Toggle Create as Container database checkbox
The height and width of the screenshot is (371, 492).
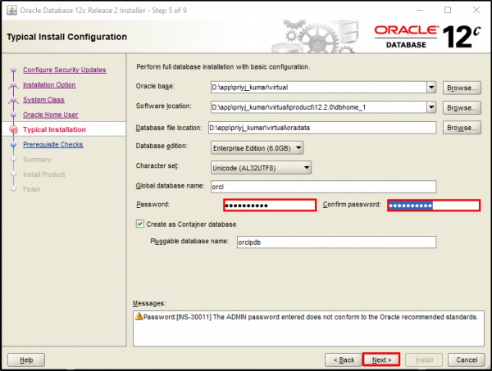click(x=141, y=224)
